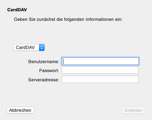The image size is (152, 120).
Task: Focus the Benutzername text field
Action: (100, 61)
